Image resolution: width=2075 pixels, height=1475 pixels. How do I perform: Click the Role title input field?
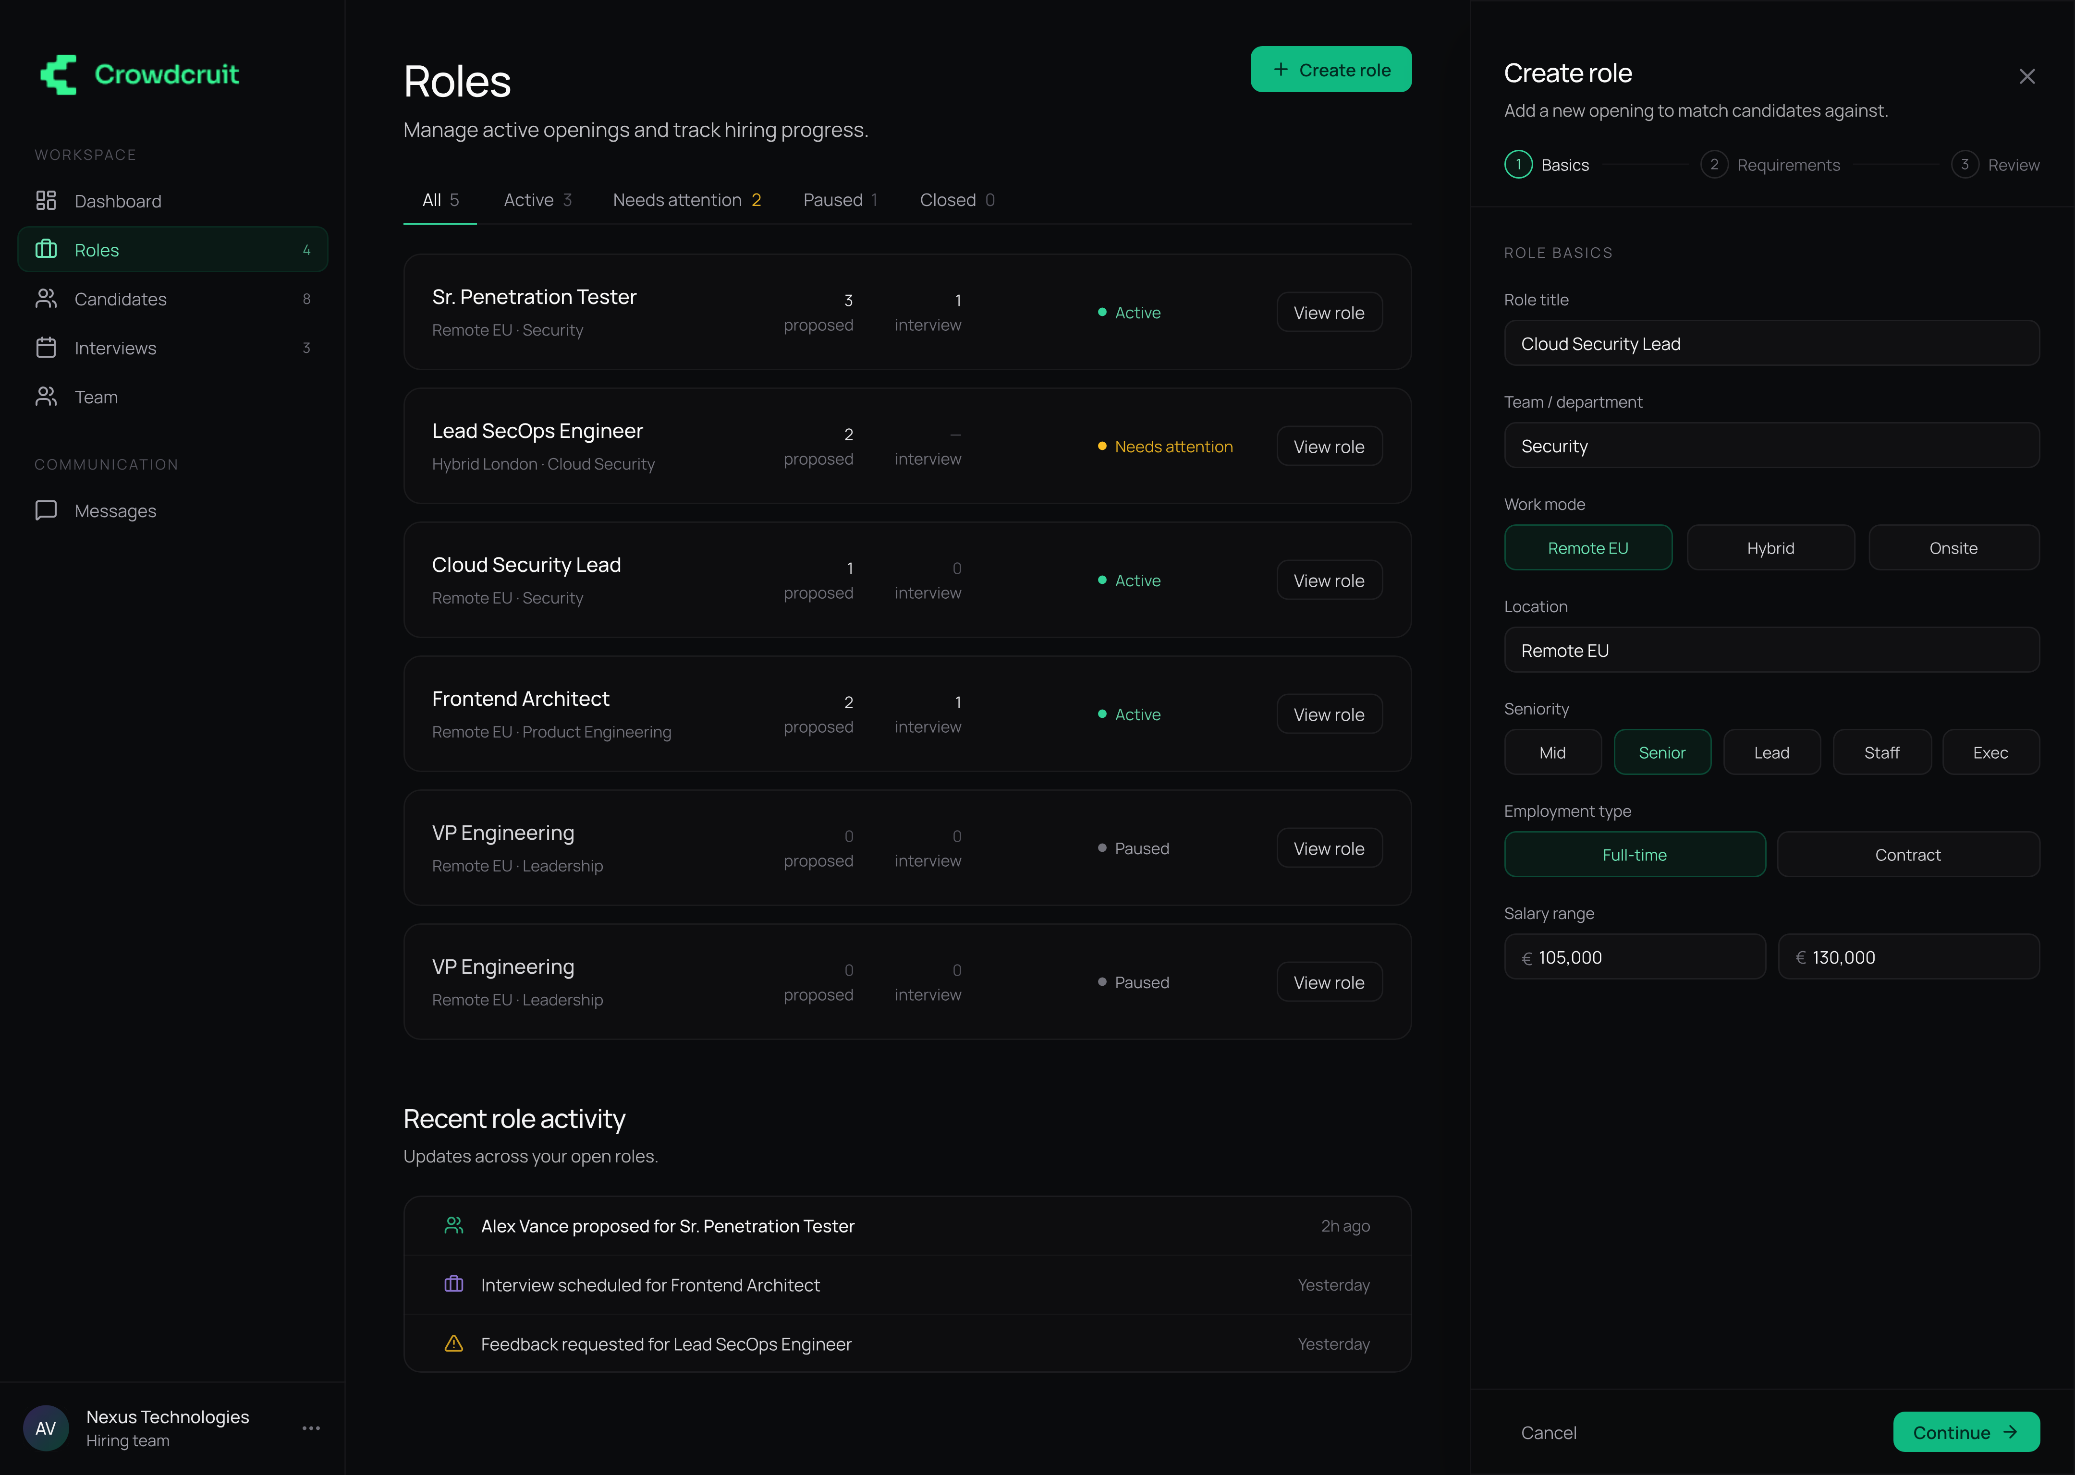point(1771,343)
